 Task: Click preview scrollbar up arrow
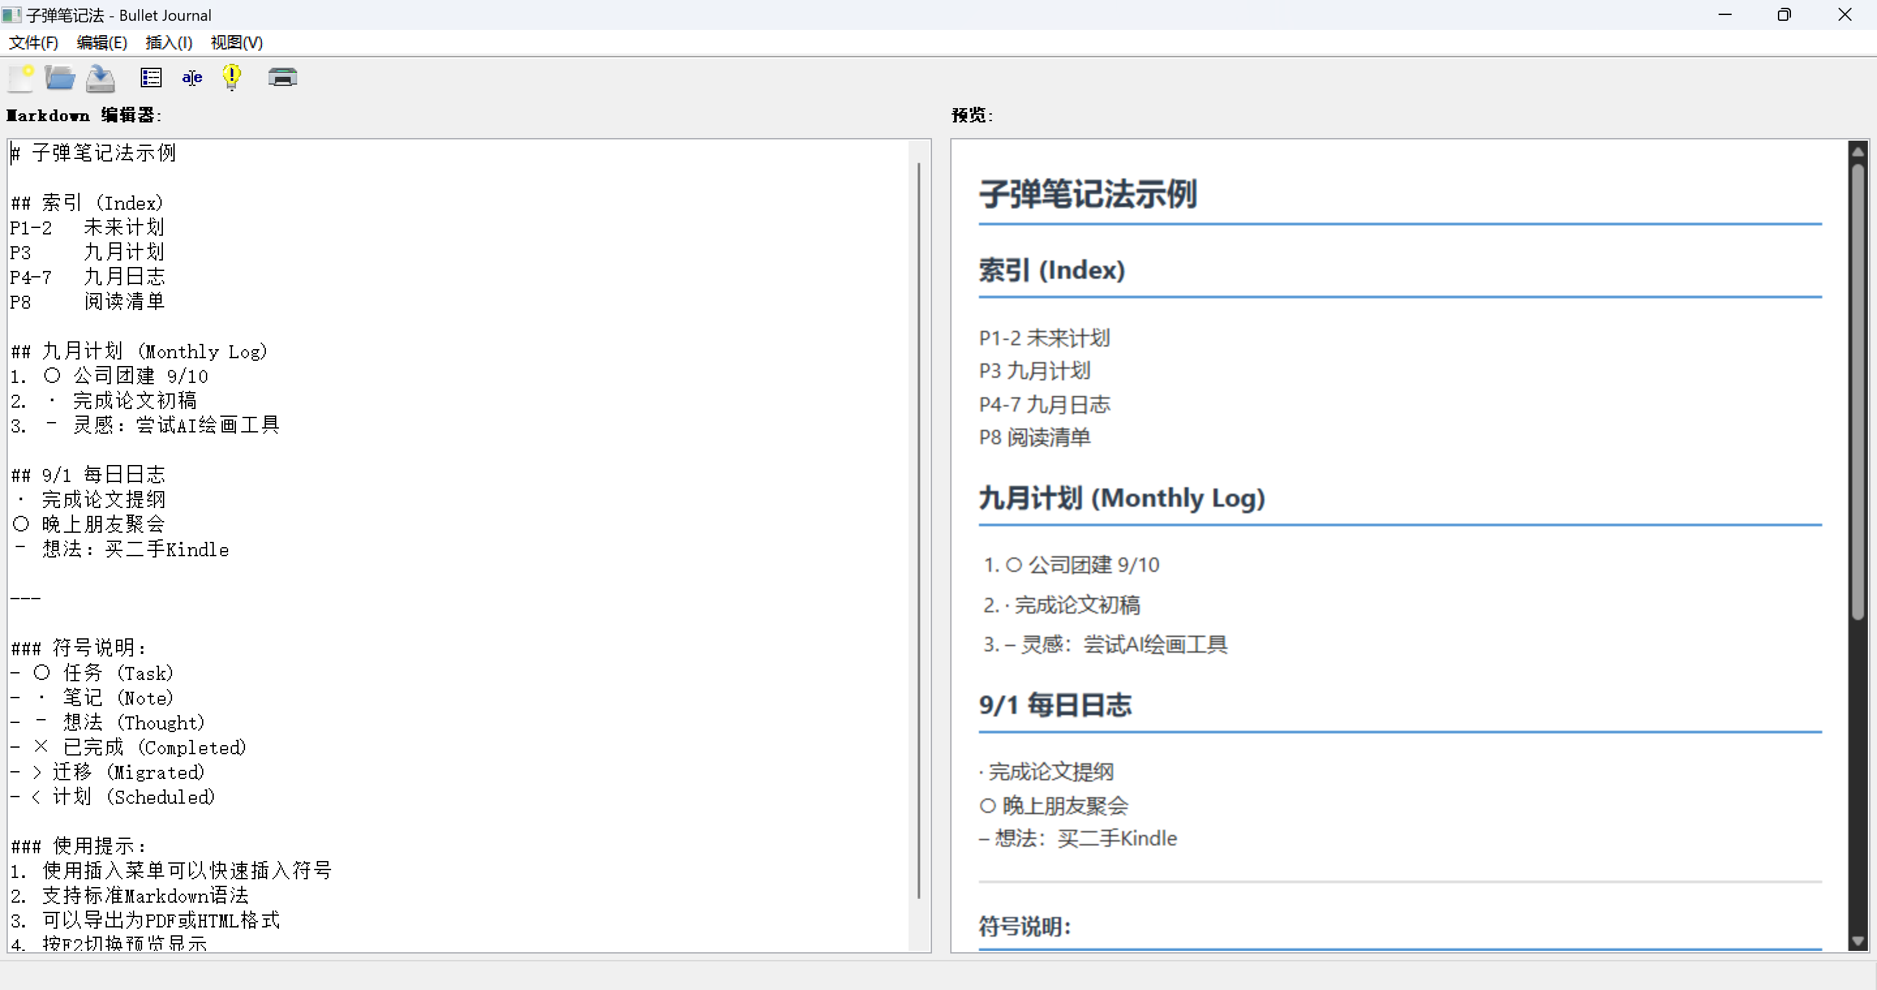(x=1857, y=151)
